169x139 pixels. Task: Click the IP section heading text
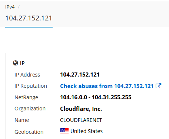click(22, 63)
